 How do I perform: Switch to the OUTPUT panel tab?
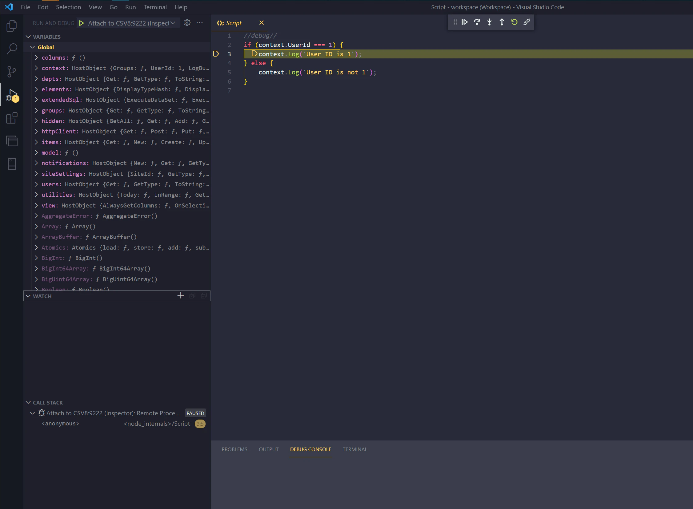(269, 449)
